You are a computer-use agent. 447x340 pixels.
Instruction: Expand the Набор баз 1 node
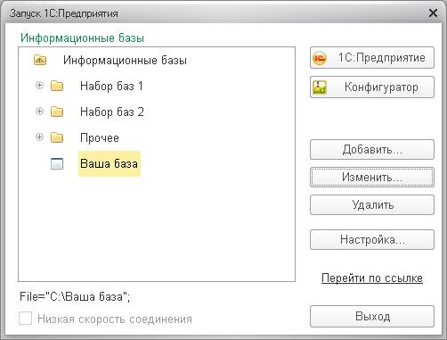tap(39, 86)
